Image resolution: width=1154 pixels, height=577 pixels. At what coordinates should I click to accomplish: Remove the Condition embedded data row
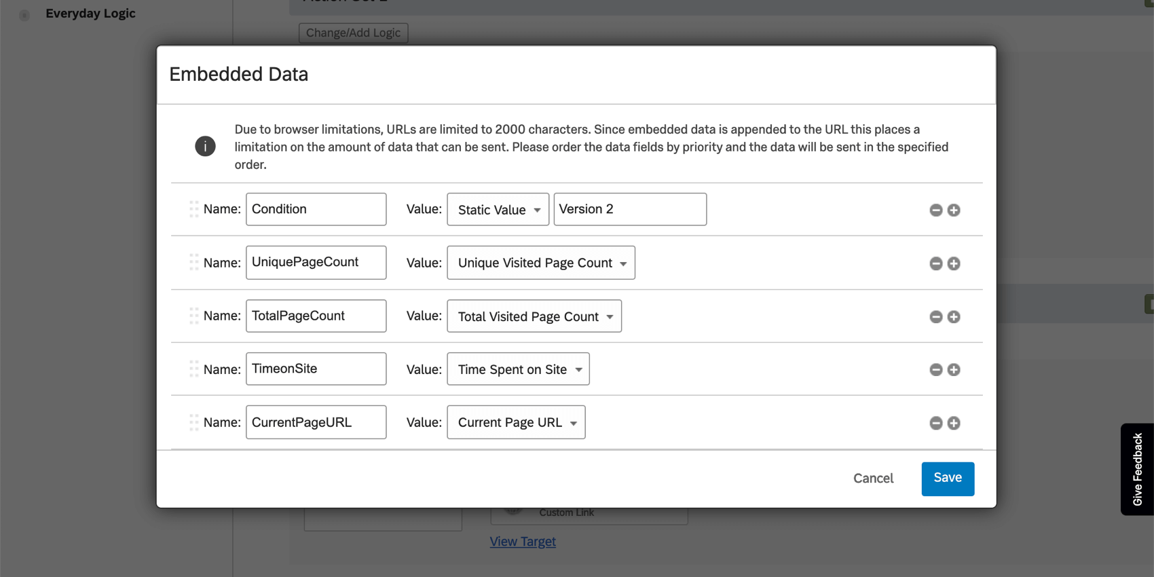(935, 210)
